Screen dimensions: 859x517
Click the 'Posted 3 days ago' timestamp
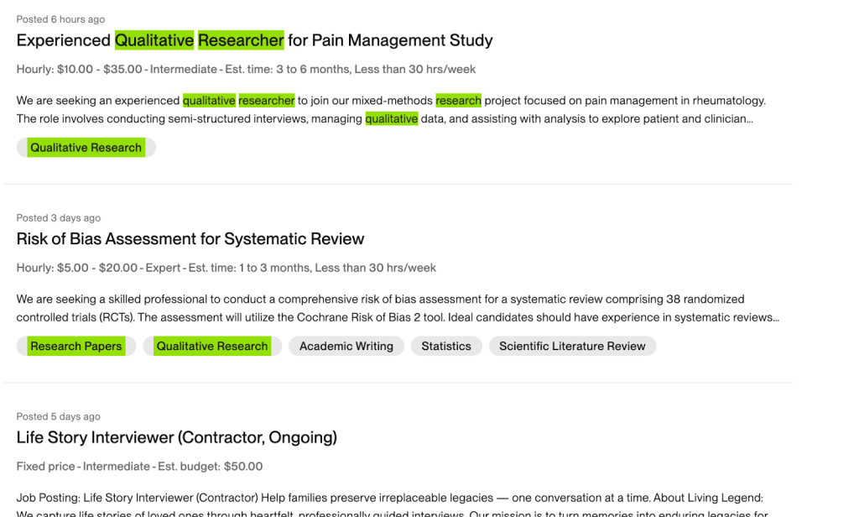(x=59, y=218)
